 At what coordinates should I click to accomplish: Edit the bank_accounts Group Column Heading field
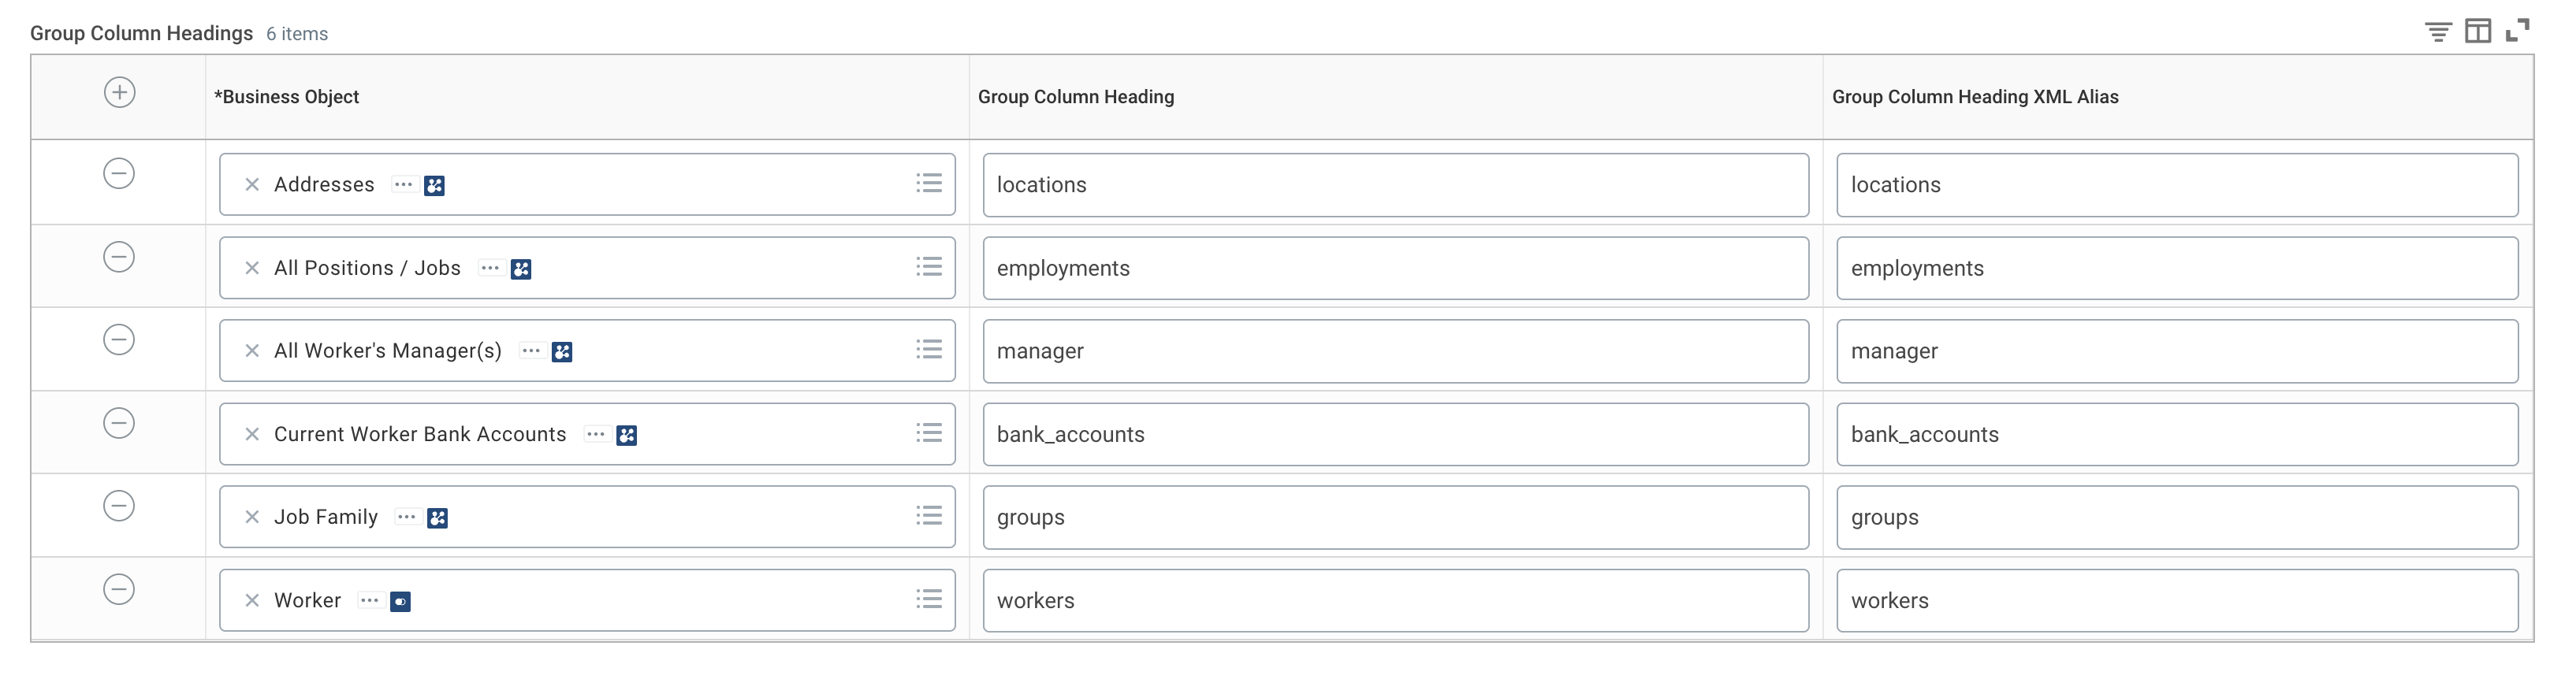tap(1395, 434)
